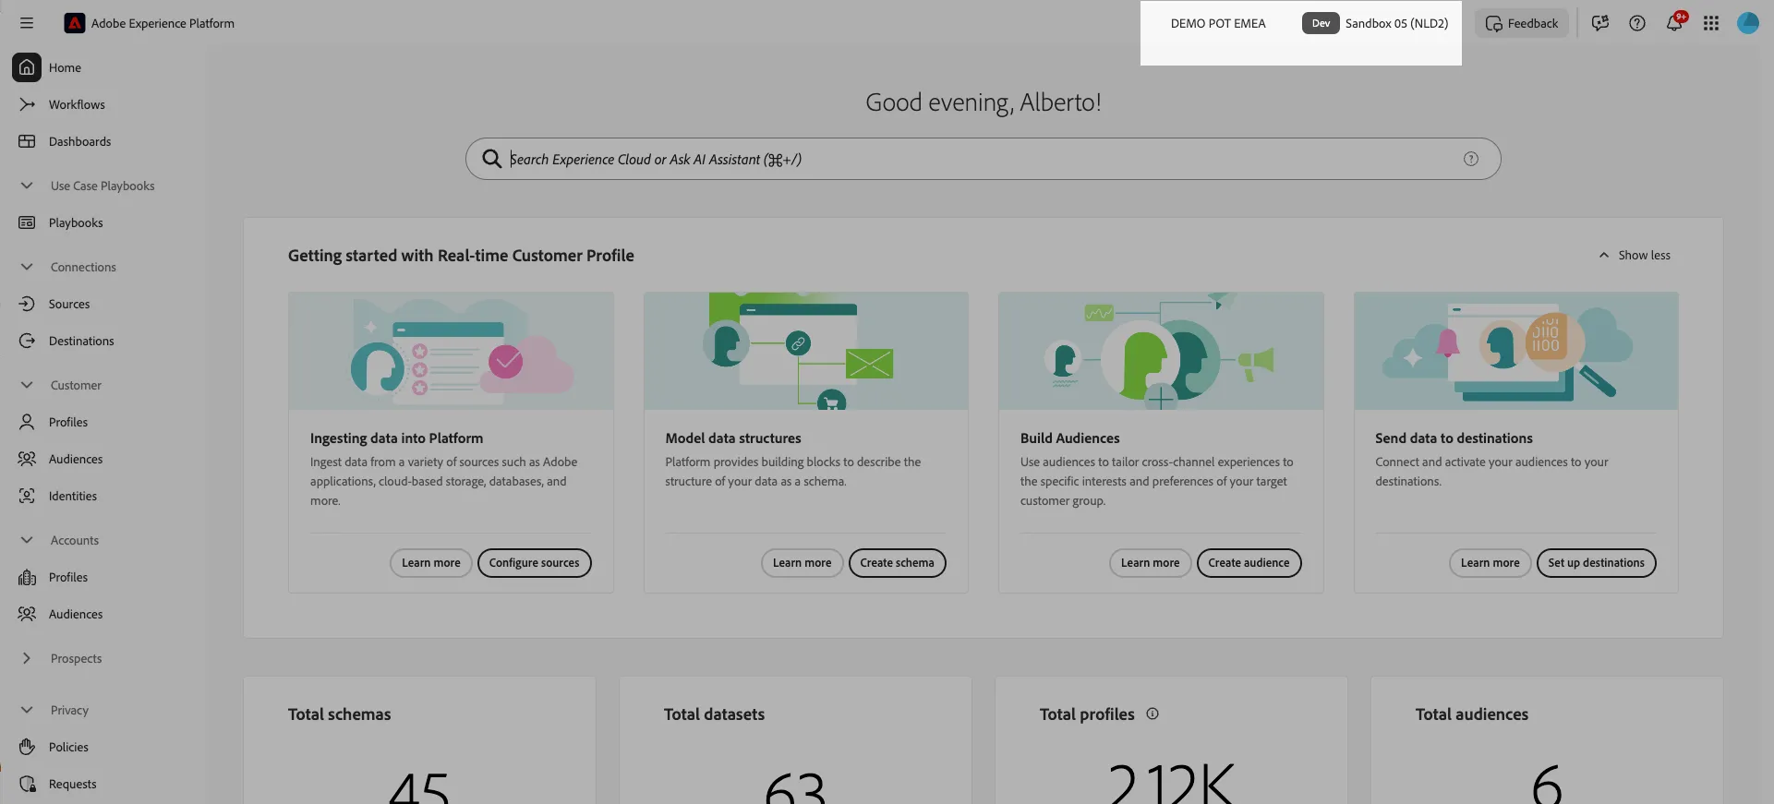1774x804 pixels.
Task: Collapse the Use Case Playbooks section
Action: [x=27, y=186]
